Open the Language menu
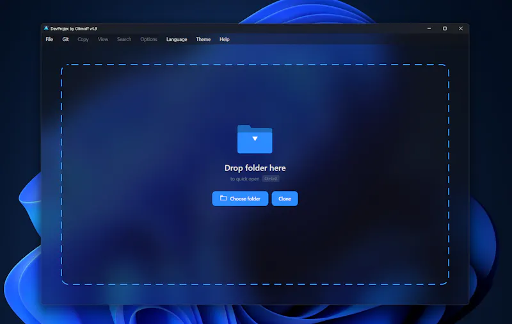This screenshot has height=324, width=512. point(177,39)
